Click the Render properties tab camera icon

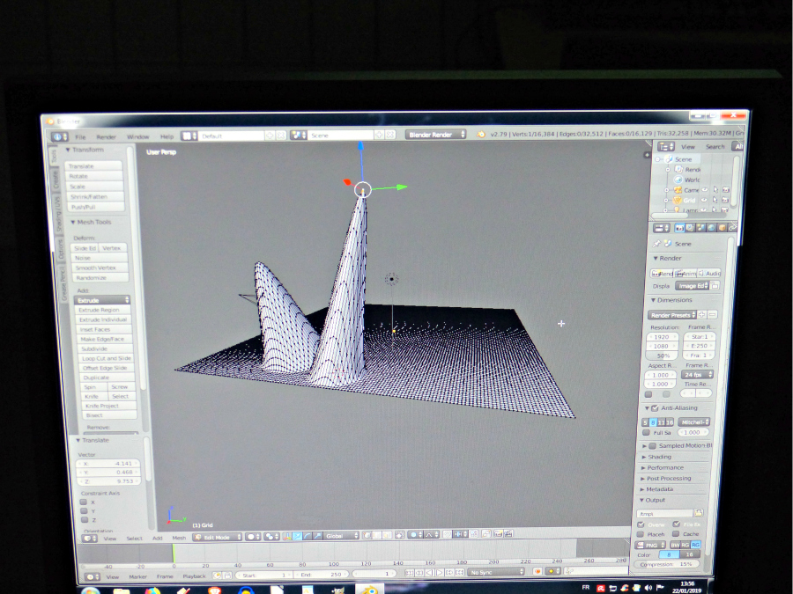(678, 228)
